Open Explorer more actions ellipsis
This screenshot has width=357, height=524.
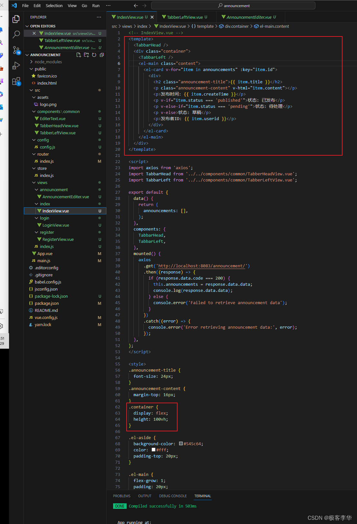coord(99,17)
